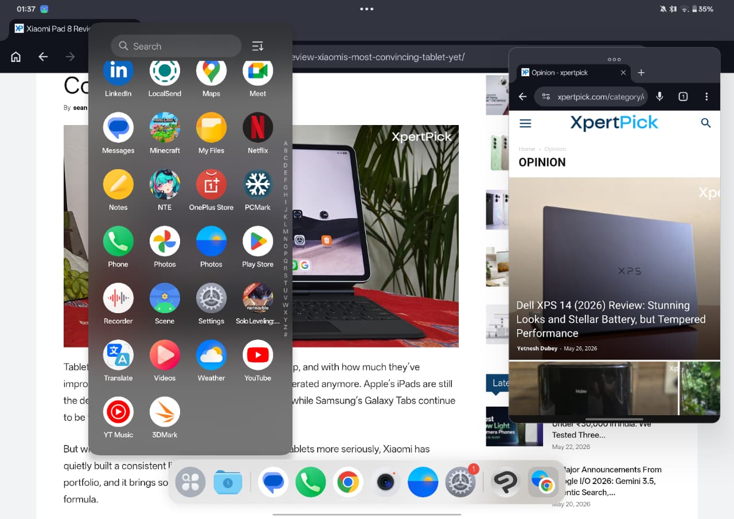
Task: Open the YT Music app
Action: pyautogui.click(x=118, y=411)
